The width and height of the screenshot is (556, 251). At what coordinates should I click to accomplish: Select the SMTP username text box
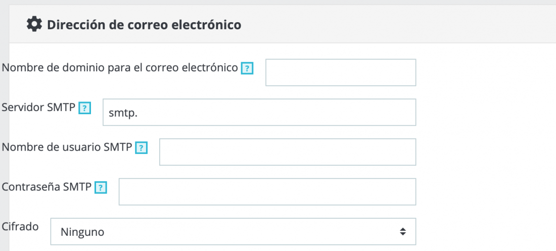click(x=288, y=152)
